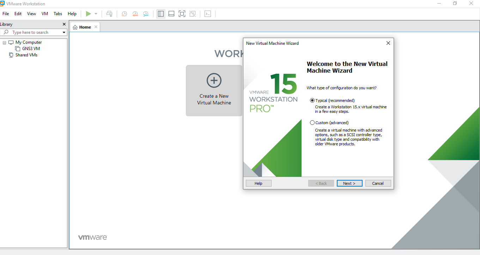
Task: Open the Library search filter dropdown
Action: 64,32
